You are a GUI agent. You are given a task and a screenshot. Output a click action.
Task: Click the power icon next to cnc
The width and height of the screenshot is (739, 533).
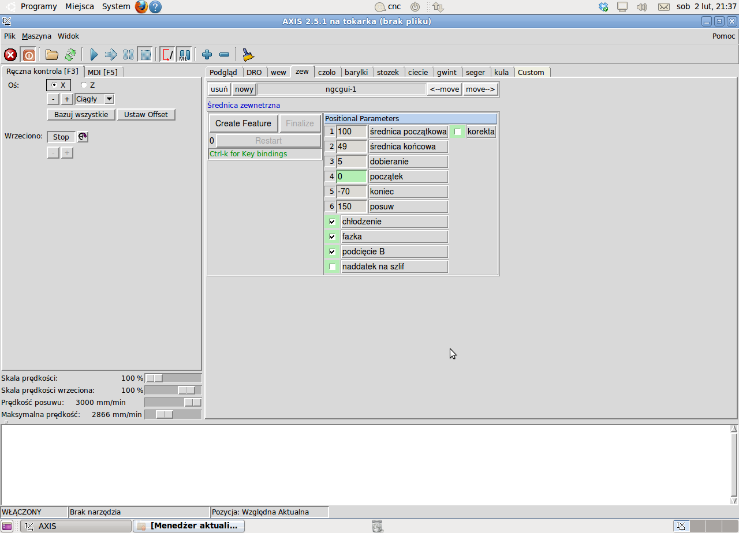point(415,7)
